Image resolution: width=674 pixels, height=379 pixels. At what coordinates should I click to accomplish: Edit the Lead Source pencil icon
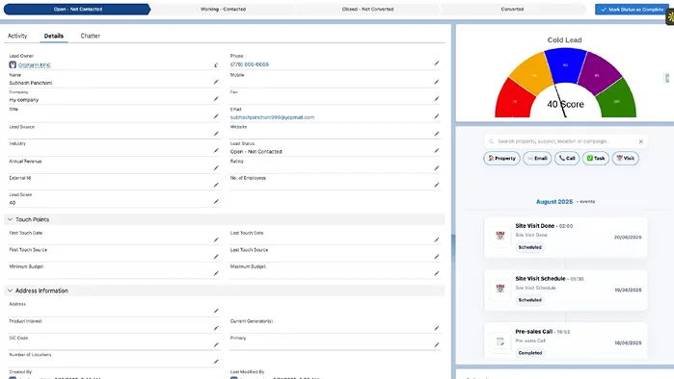click(216, 134)
